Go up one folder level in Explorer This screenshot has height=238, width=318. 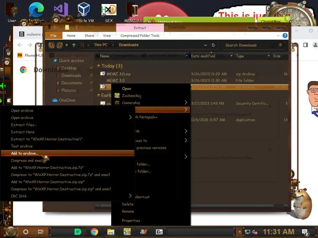(74, 45)
